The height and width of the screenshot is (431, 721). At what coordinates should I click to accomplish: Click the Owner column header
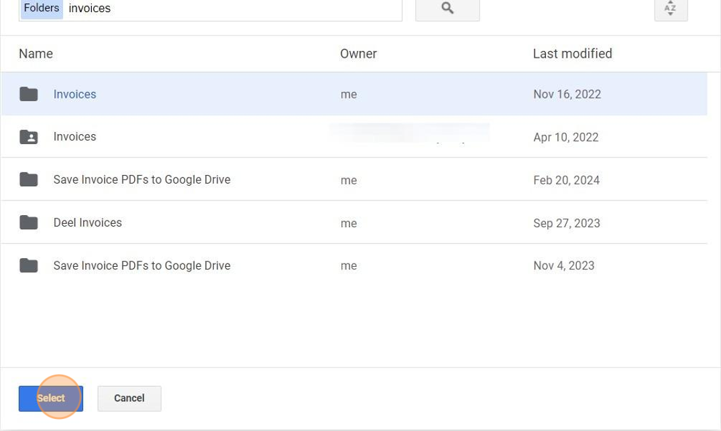point(358,54)
